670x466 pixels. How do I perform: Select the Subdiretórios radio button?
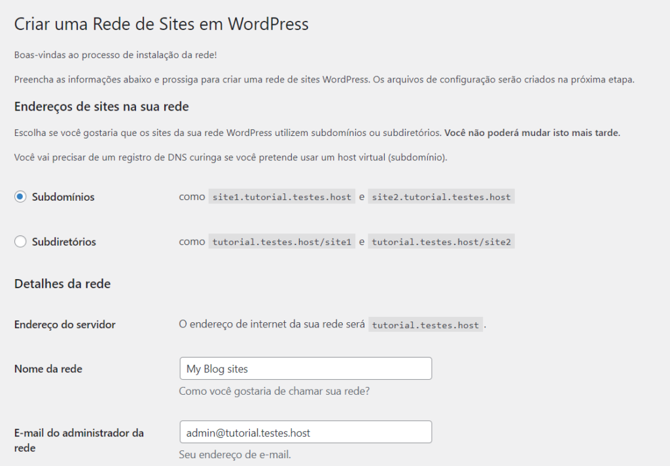coord(20,242)
